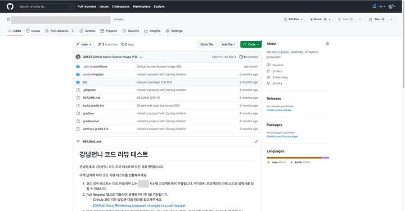Open the .gitignore file

pyautogui.click(x=89, y=90)
